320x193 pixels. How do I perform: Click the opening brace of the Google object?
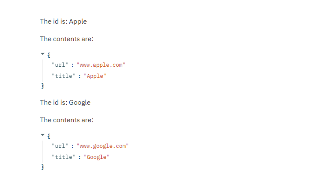(x=49, y=136)
